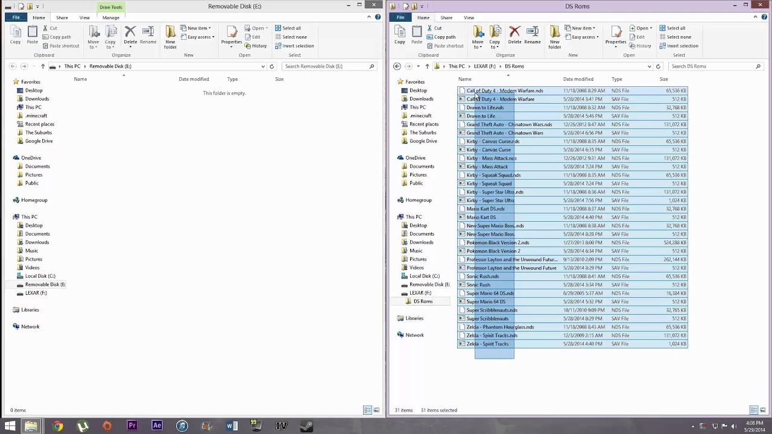This screenshot has height=434, width=772.
Task: Toggle checkbox for Kirby - Mass Attack.nds
Action: [461, 158]
